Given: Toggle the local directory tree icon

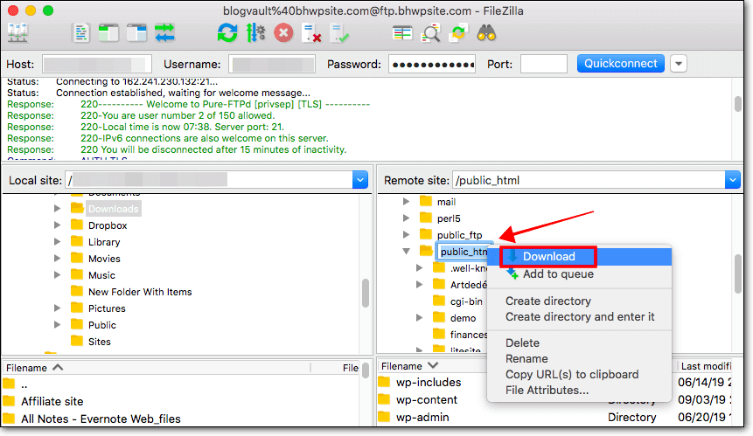Looking at the screenshot, I should pyautogui.click(x=108, y=33).
